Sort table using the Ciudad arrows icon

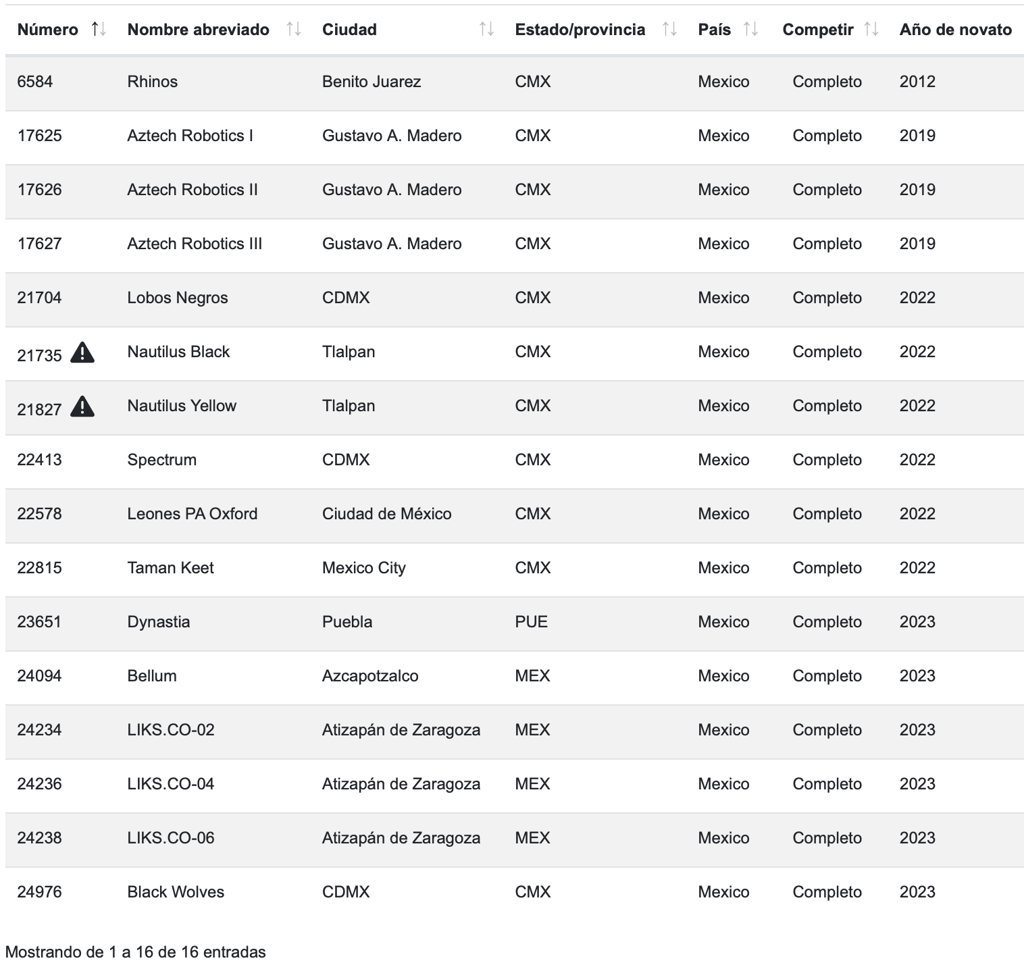pos(486,29)
